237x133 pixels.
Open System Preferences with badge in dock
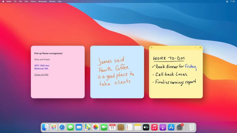point(180,127)
